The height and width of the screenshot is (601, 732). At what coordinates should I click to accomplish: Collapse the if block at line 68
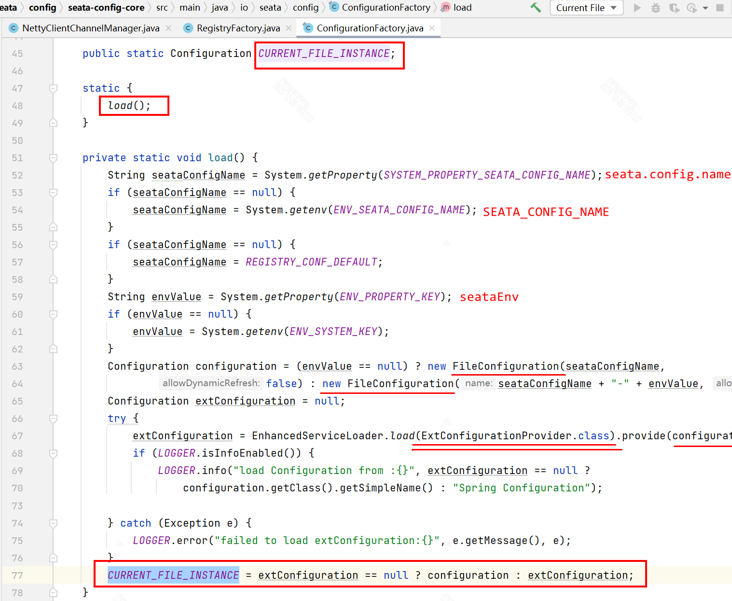(53, 453)
